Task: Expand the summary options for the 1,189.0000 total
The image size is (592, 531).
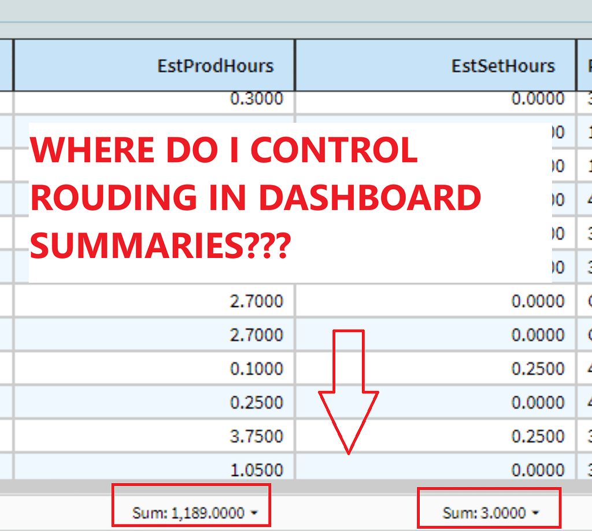Action: (x=253, y=512)
